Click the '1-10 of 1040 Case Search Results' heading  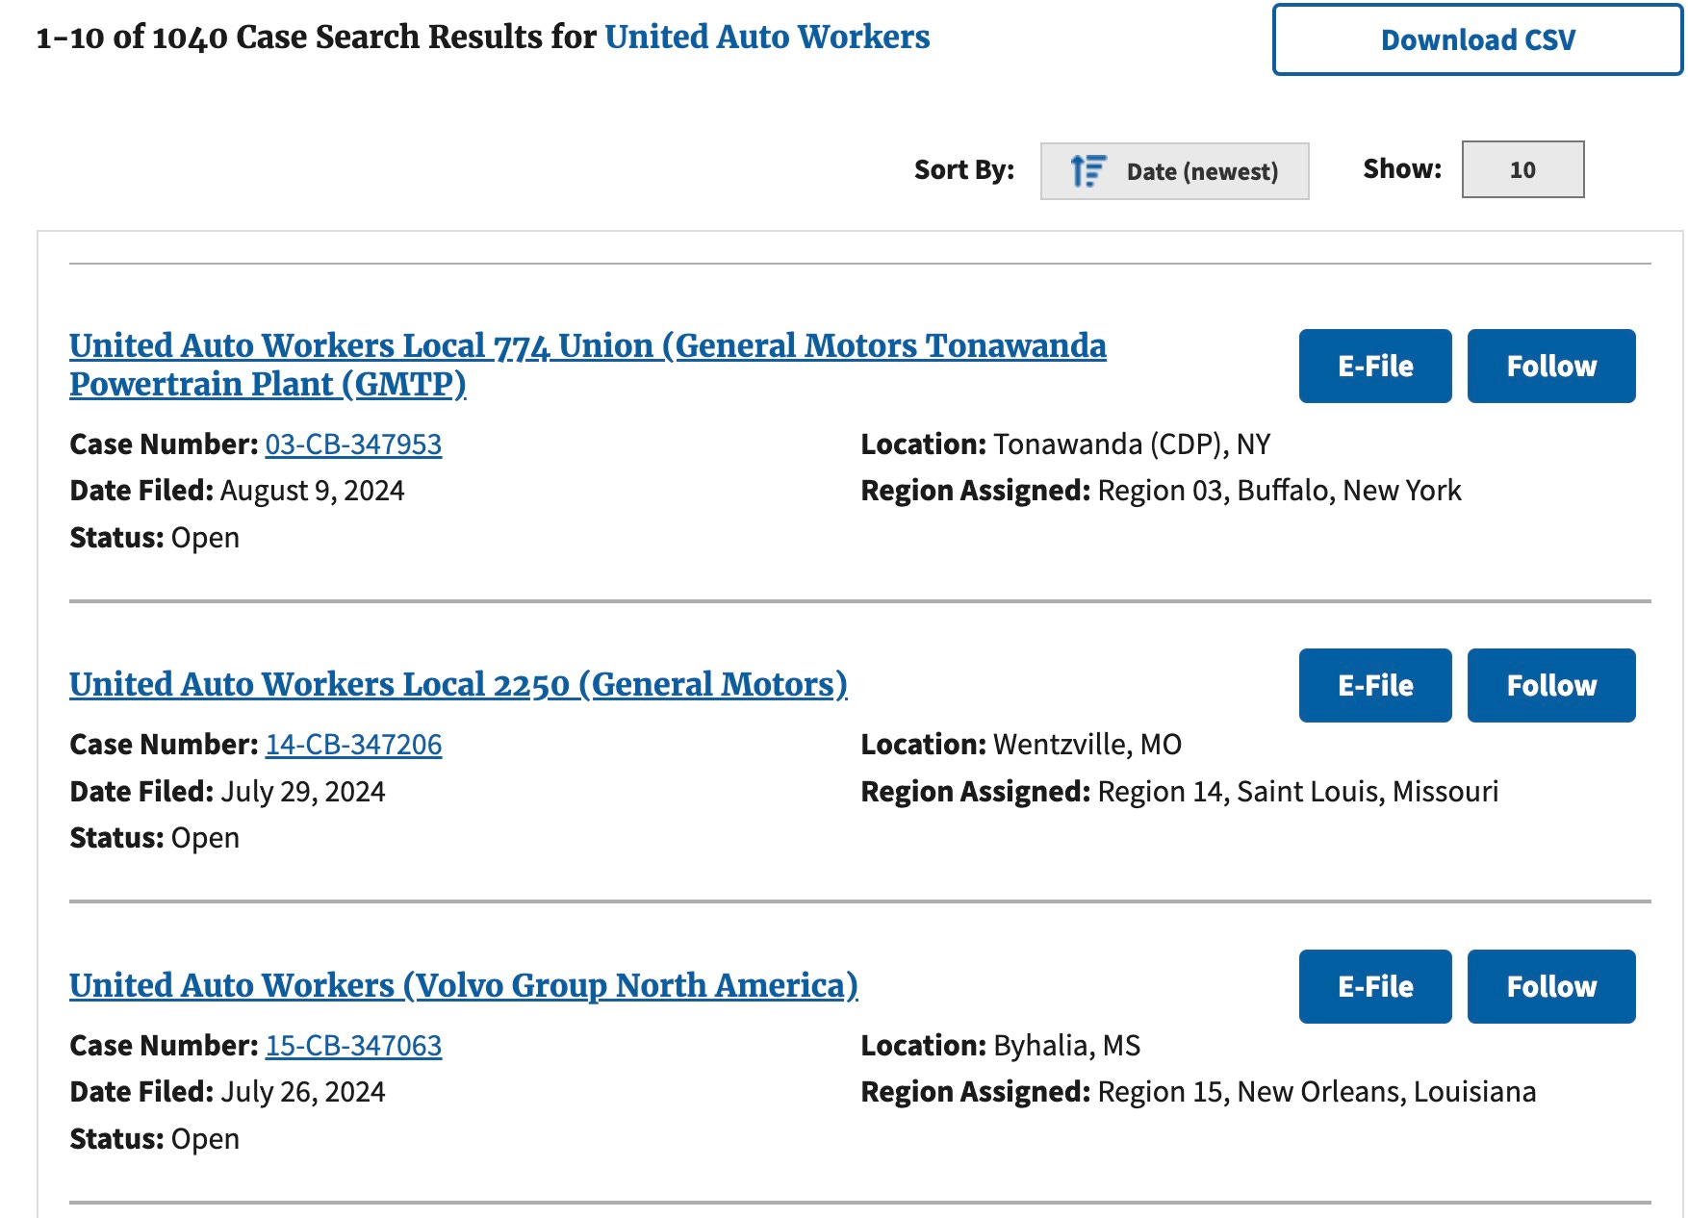click(482, 37)
